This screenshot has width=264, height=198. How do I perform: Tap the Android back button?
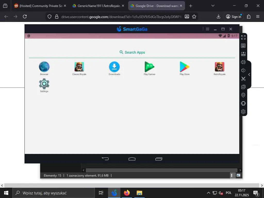[105, 159]
